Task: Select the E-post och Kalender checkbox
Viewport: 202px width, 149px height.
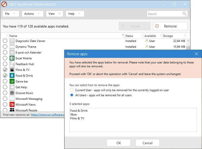Action: click(x=5, y=53)
